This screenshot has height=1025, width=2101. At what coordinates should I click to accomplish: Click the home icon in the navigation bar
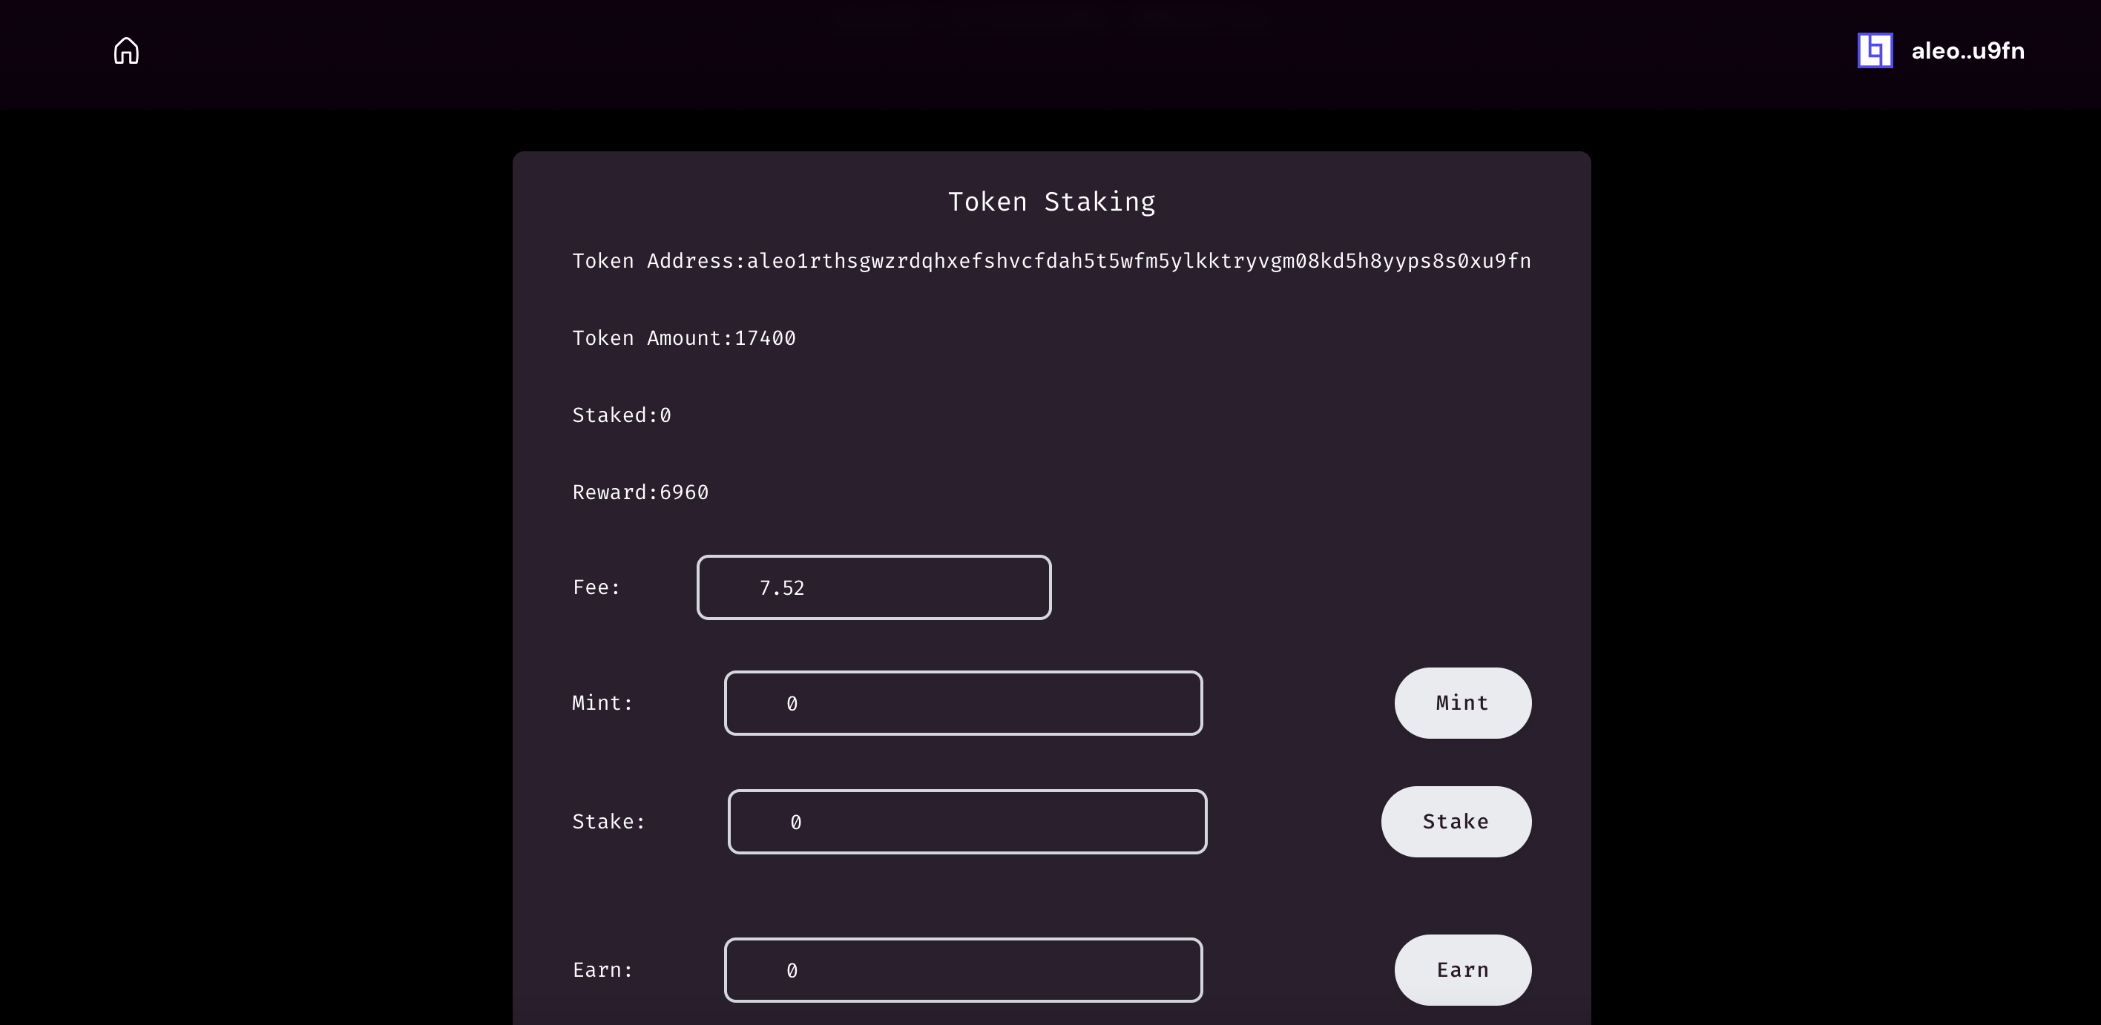click(126, 50)
